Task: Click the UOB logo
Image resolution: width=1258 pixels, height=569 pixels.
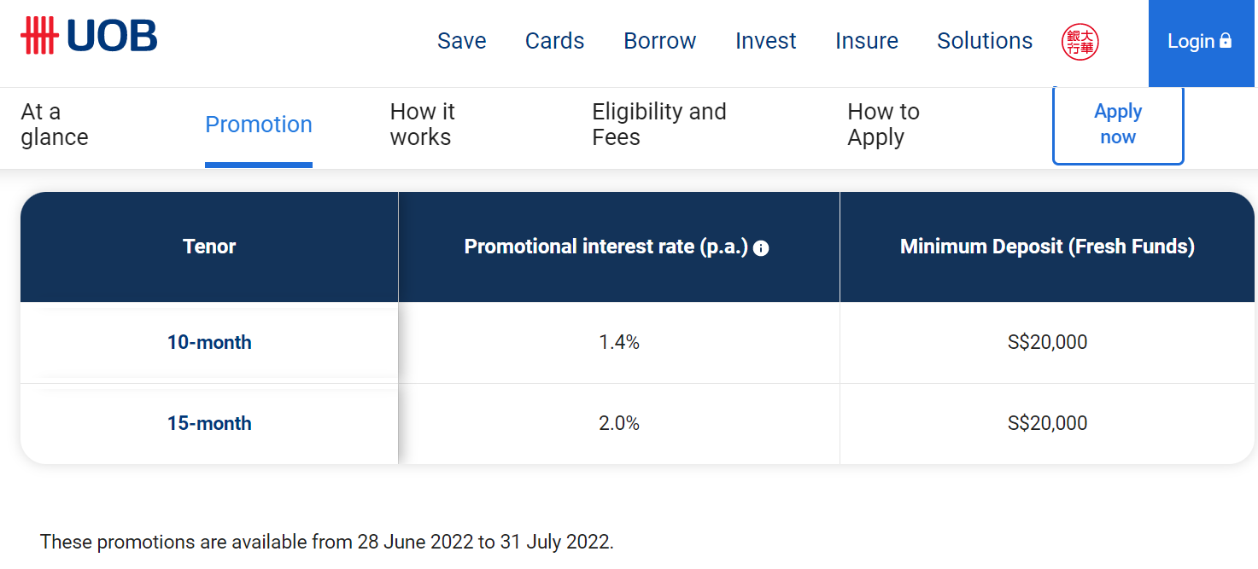Action: tap(89, 37)
